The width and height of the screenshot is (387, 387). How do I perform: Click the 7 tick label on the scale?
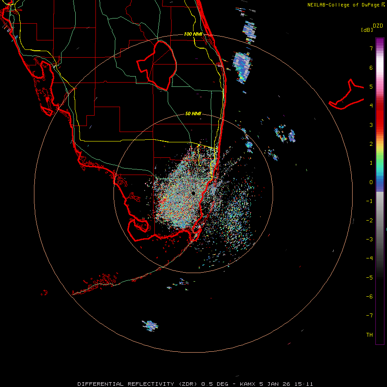click(x=371, y=48)
